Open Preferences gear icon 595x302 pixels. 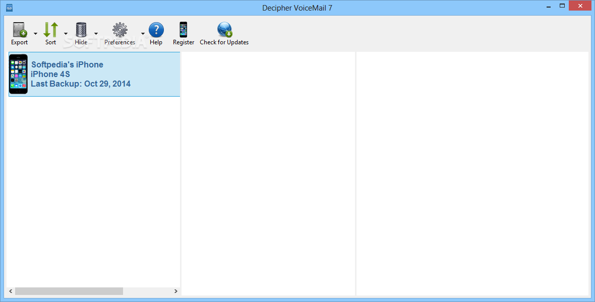point(120,30)
